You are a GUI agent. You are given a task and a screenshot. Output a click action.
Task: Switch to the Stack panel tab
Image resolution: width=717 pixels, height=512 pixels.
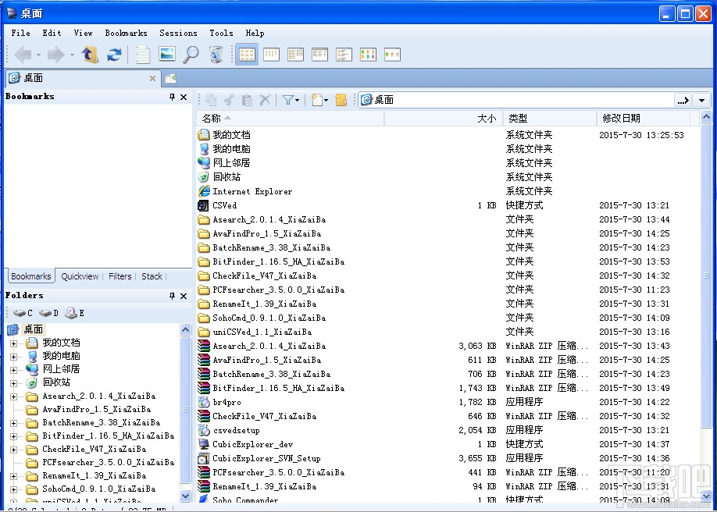click(x=152, y=276)
